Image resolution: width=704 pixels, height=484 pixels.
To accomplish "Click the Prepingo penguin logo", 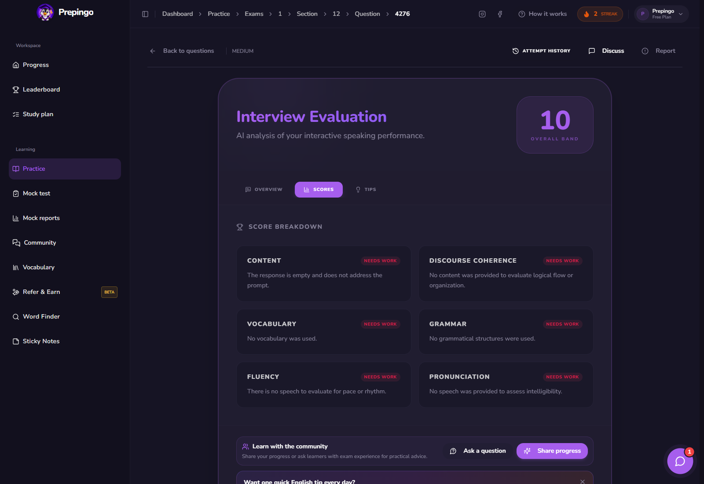I will 45,12.
